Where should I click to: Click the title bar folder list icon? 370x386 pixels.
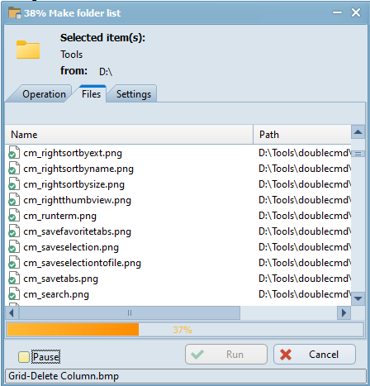15,12
